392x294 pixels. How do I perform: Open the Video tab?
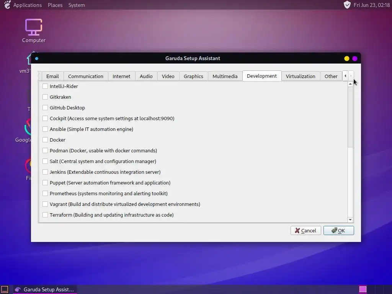(168, 76)
